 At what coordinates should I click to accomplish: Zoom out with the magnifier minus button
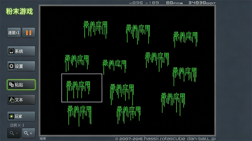point(14,133)
